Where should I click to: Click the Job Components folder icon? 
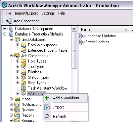click(x=17, y=56)
